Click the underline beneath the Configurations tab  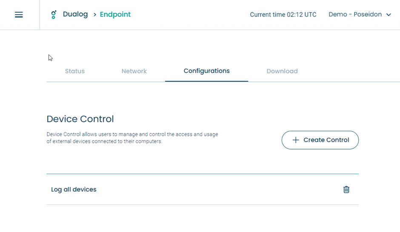pyautogui.click(x=207, y=81)
